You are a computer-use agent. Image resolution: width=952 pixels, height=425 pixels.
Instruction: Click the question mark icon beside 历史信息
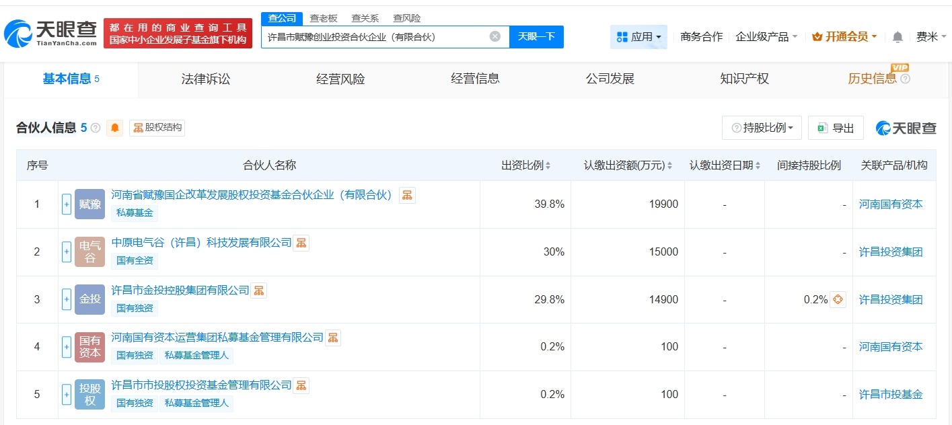click(x=905, y=79)
